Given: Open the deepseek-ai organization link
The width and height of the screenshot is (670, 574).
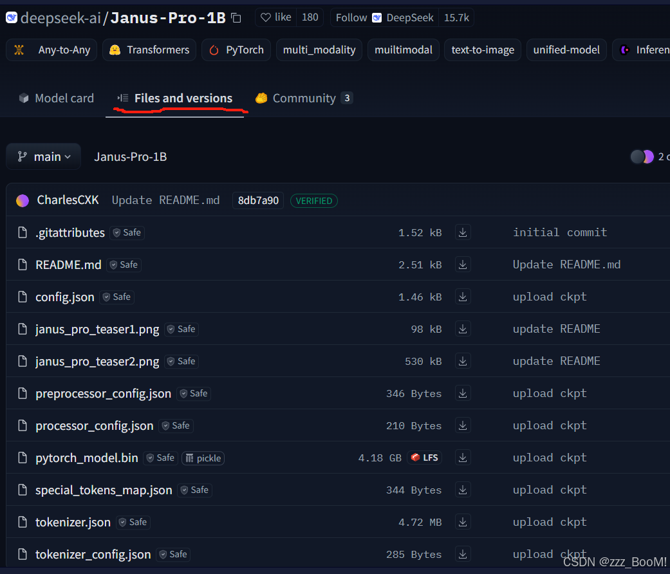Looking at the screenshot, I should tap(60, 18).
